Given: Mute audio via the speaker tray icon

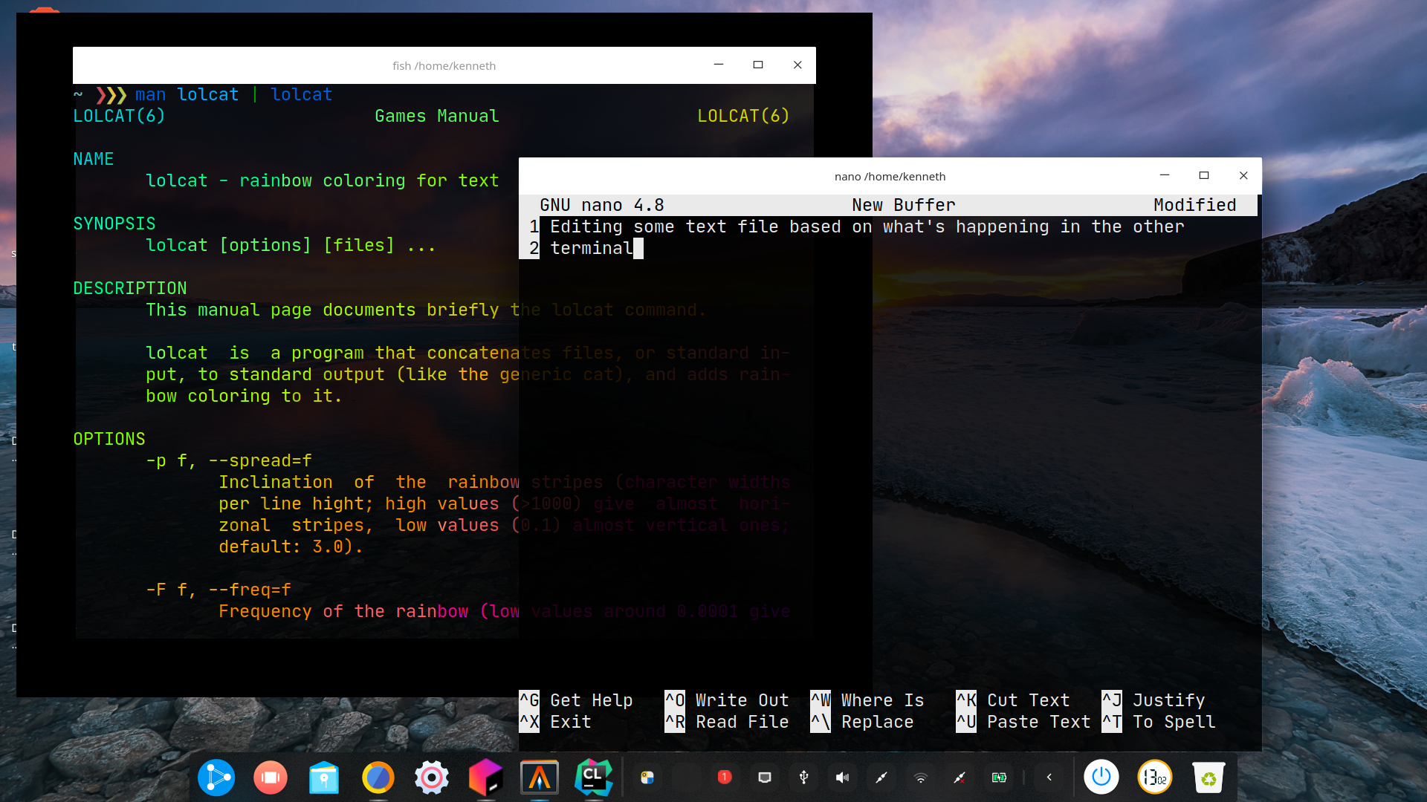Looking at the screenshot, I should [x=842, y=777].
